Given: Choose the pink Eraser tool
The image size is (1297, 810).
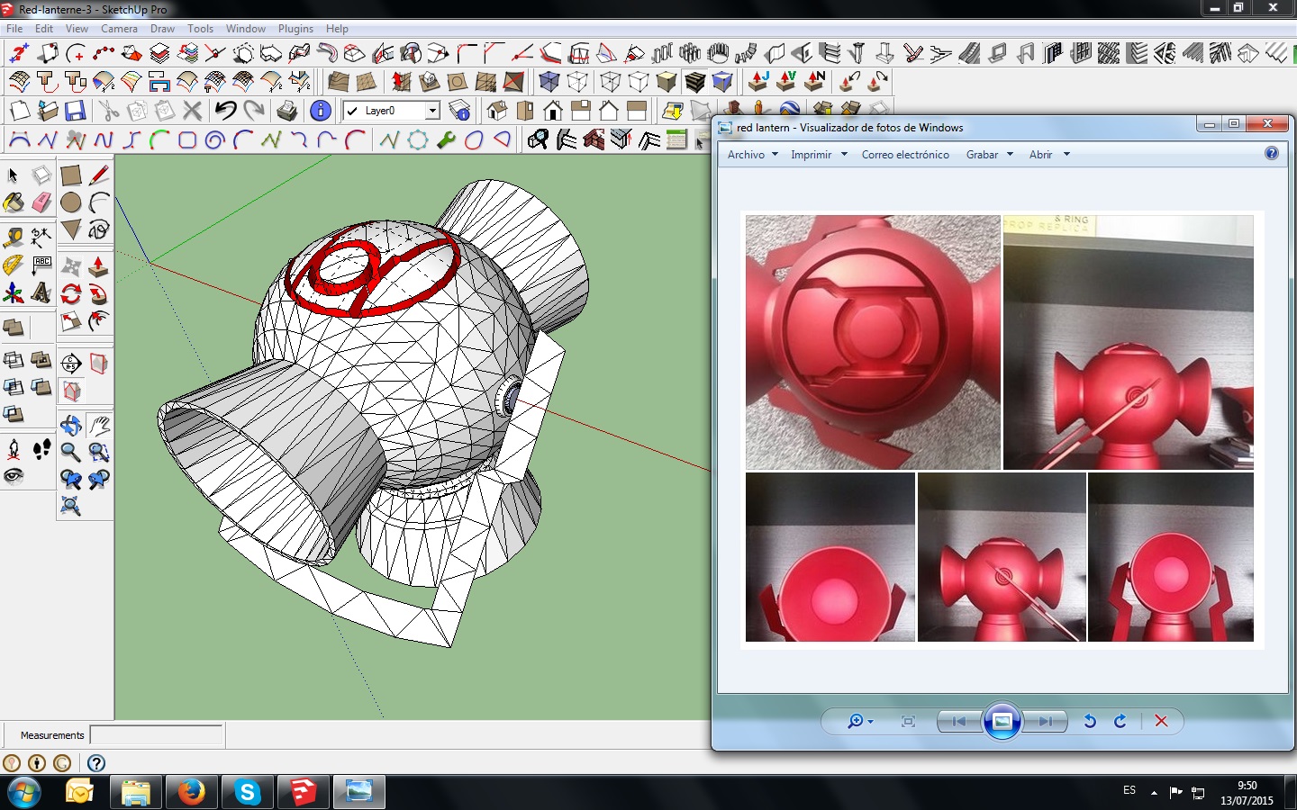Looking at the screenshot, I should [41, 202].
